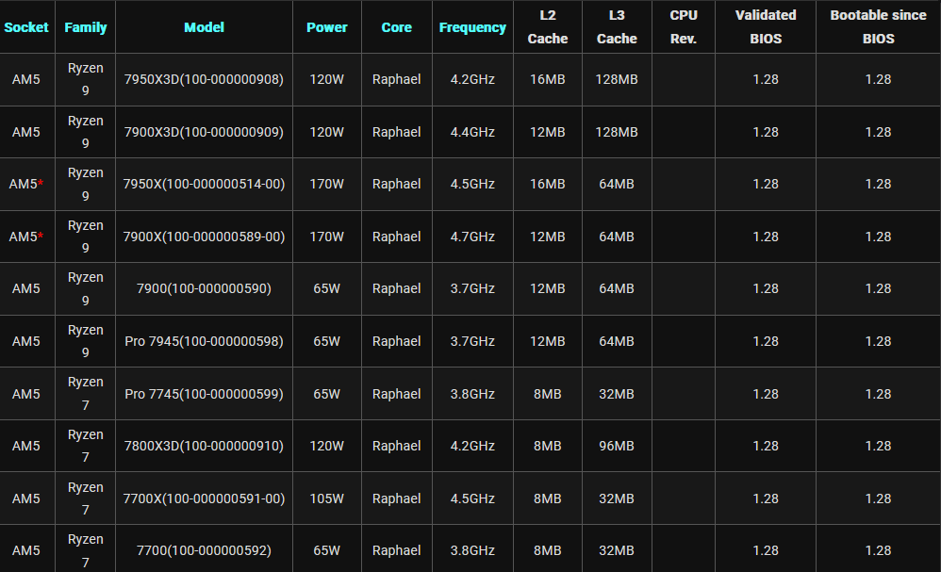Select model Pro 7945(100-000000598) cell

204,342
